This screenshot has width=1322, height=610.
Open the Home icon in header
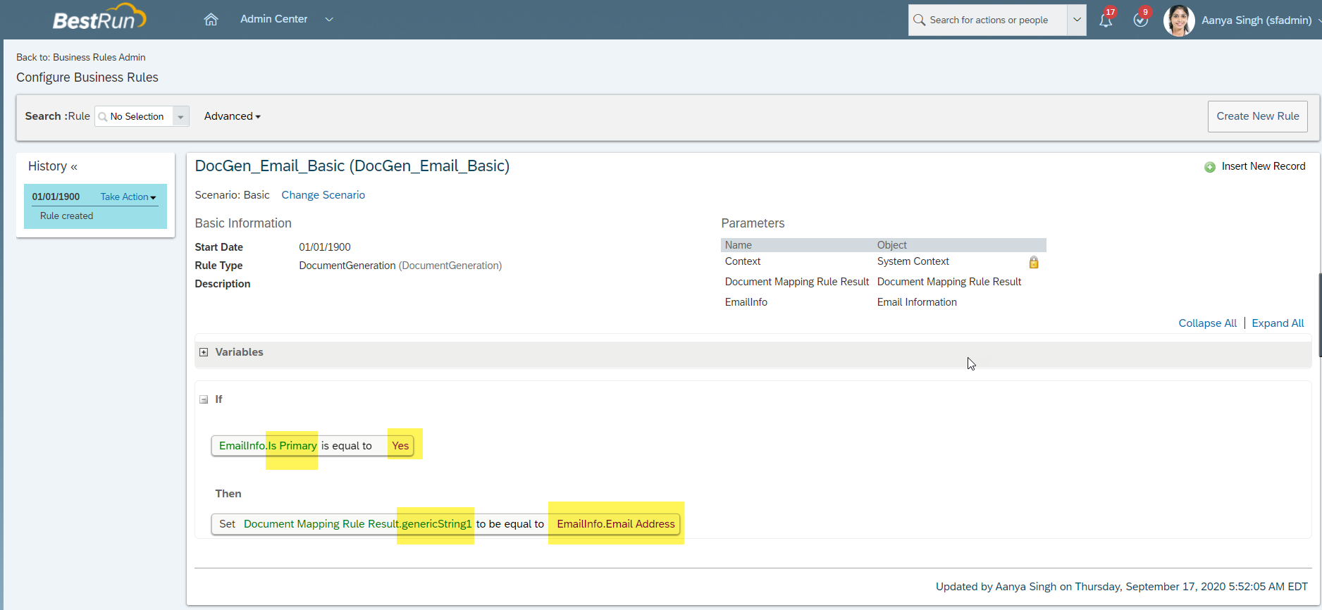pyautogui.click(x=211, y=19)
